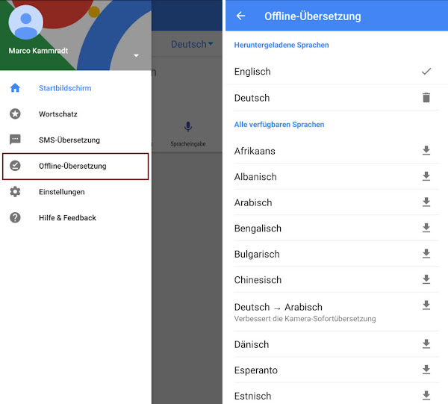
Task: Select the Englisch downloaded language row
Action: 337,72
